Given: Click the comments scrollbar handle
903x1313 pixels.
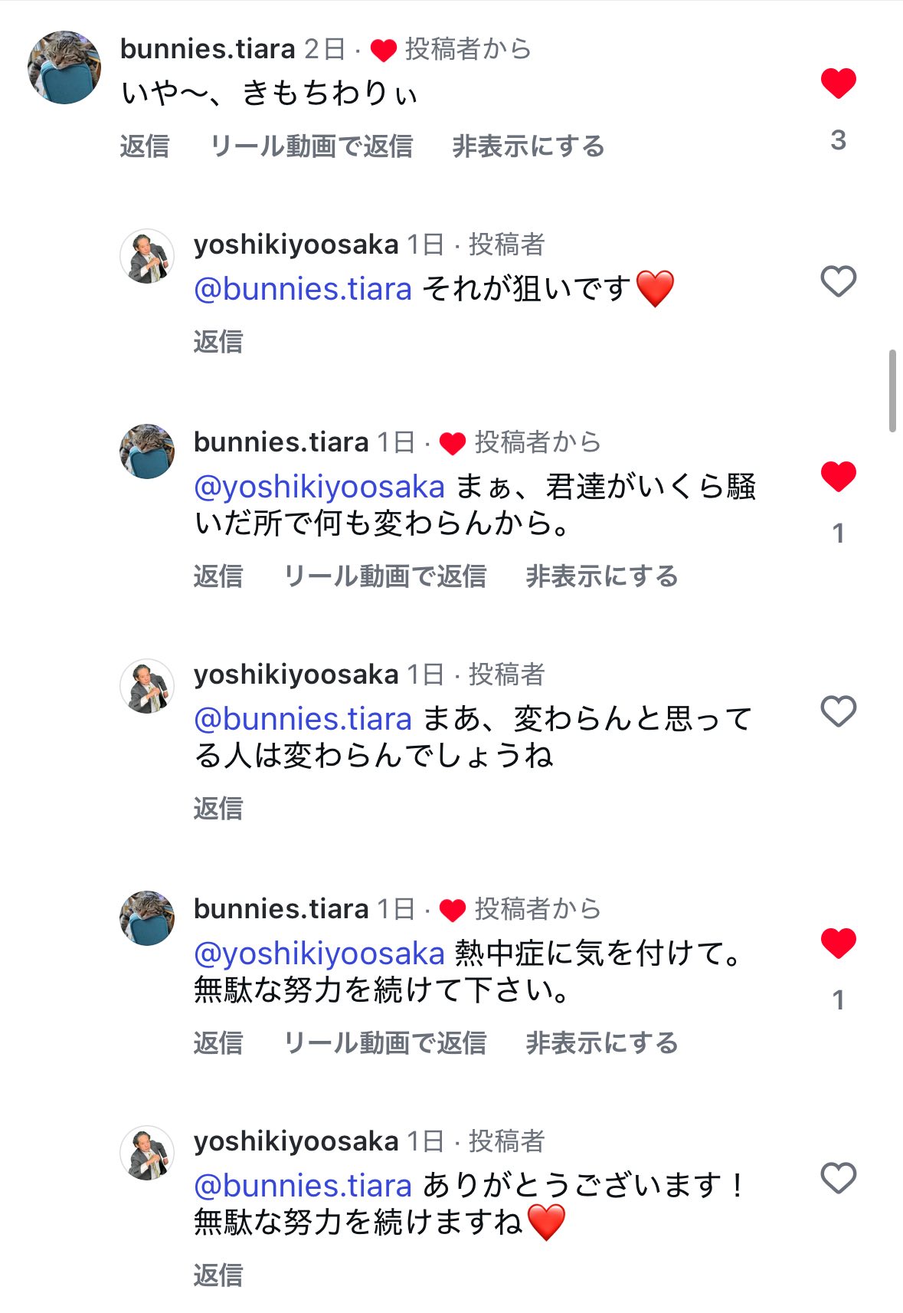Looking at the screenshot, I should [x=892, y=391].
